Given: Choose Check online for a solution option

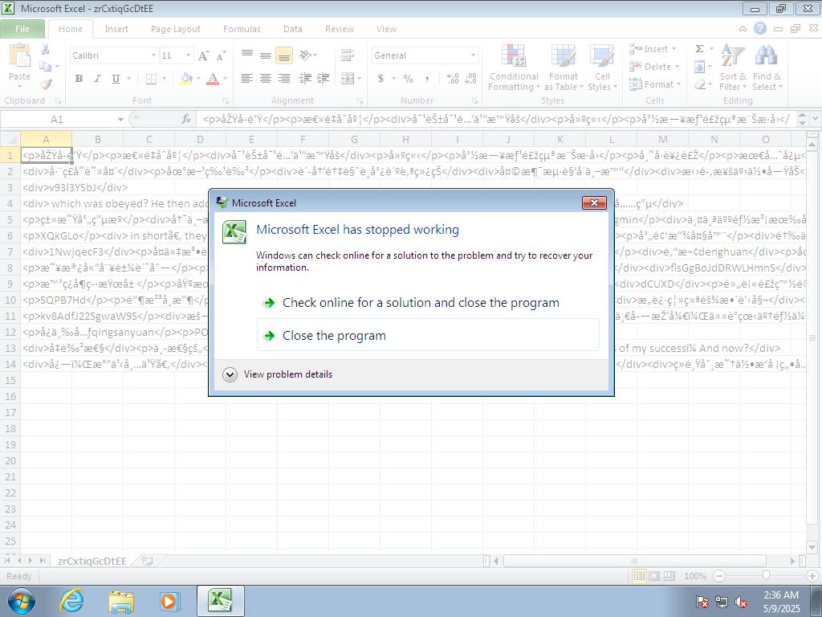Looking at the screenshot, I should (x=427, y=303).
